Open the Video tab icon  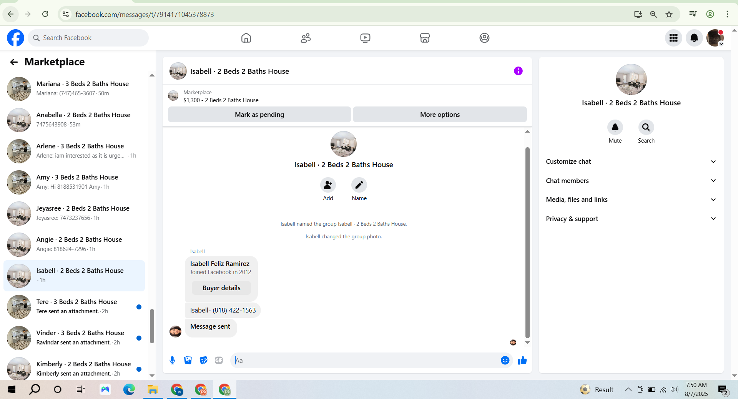(365, 38)
